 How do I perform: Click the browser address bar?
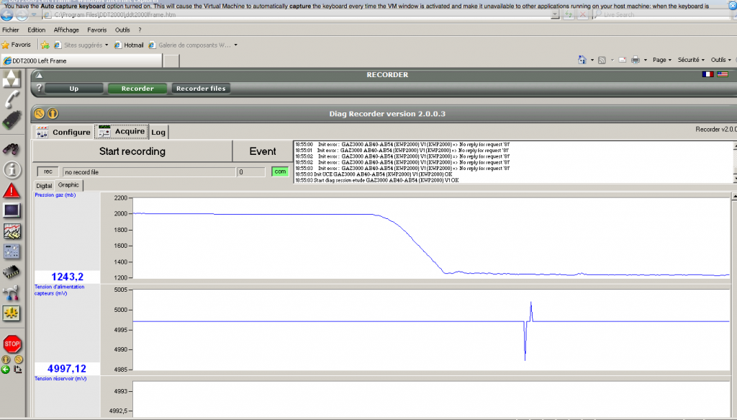301,14
